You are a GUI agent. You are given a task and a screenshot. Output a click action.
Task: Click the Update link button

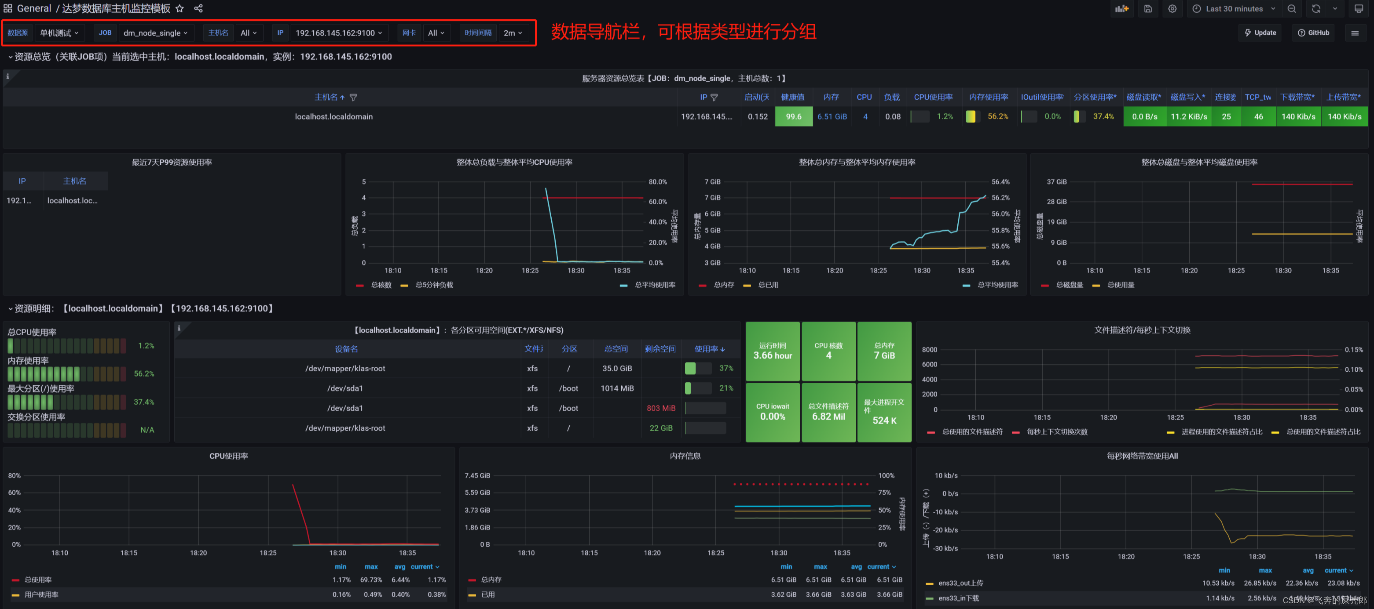click(1260, 33)
